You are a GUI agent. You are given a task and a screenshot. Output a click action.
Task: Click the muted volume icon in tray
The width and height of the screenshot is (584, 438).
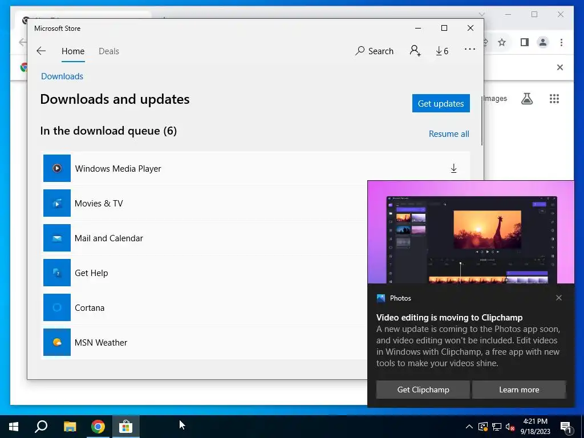pyautogui.click(x=510, y=427)
